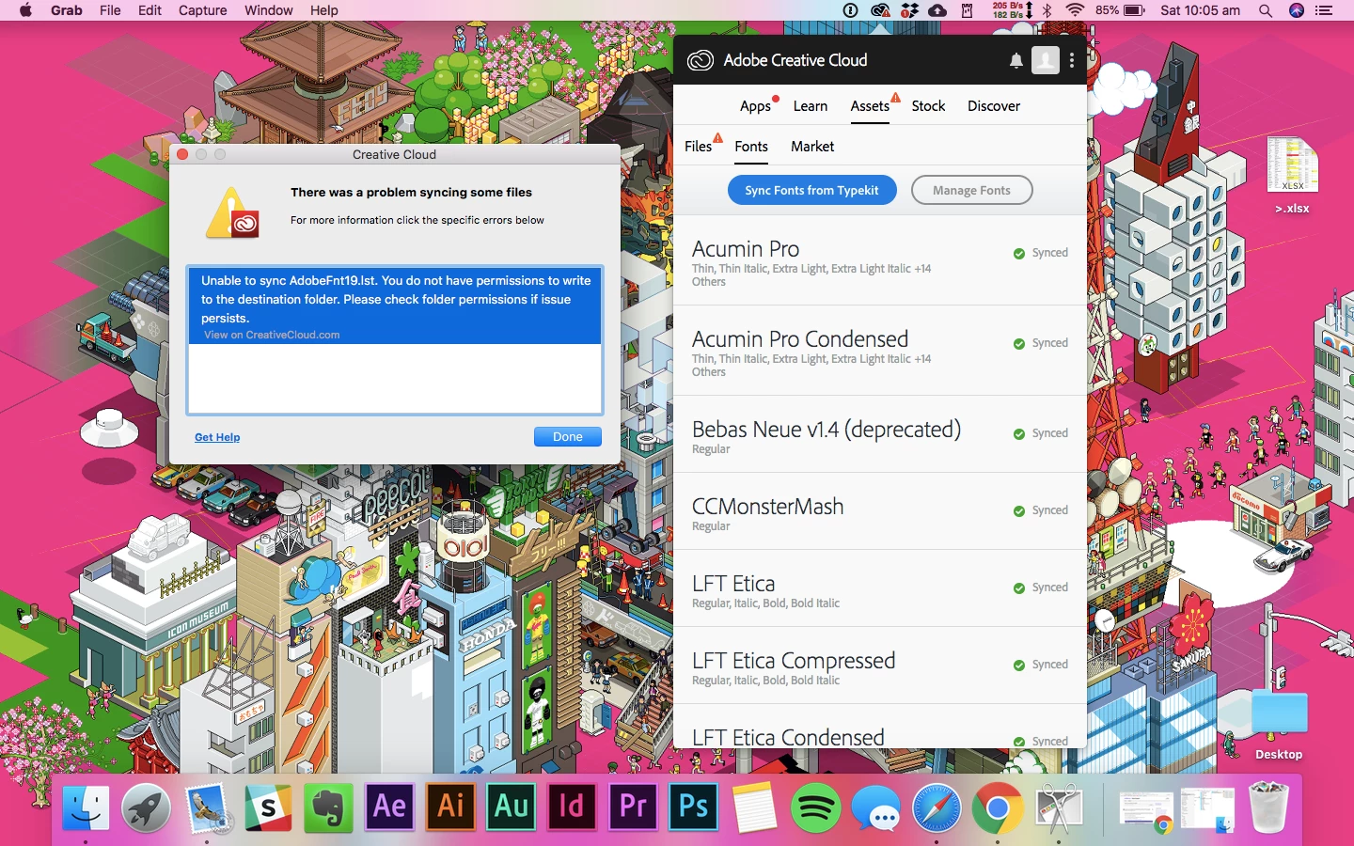
Task: Click Sync Fonts from Typekit button
Action: (x=812, y=190)
